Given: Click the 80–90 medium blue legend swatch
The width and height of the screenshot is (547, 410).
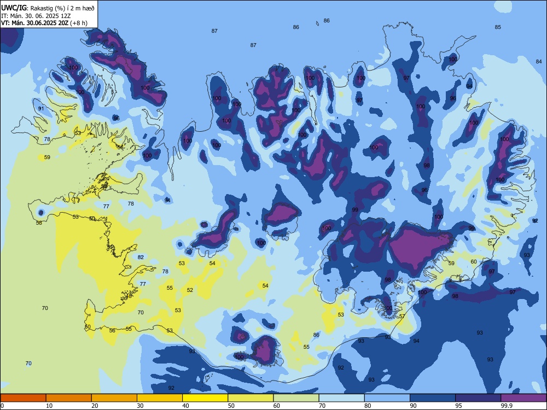Looking at the screenshot, I should [x=387, y=398].
